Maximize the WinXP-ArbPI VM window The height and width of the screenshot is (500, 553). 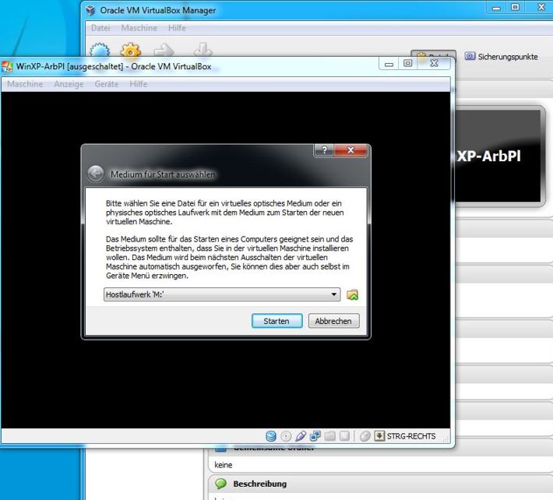pyautogui.click(x=408, y=63)
